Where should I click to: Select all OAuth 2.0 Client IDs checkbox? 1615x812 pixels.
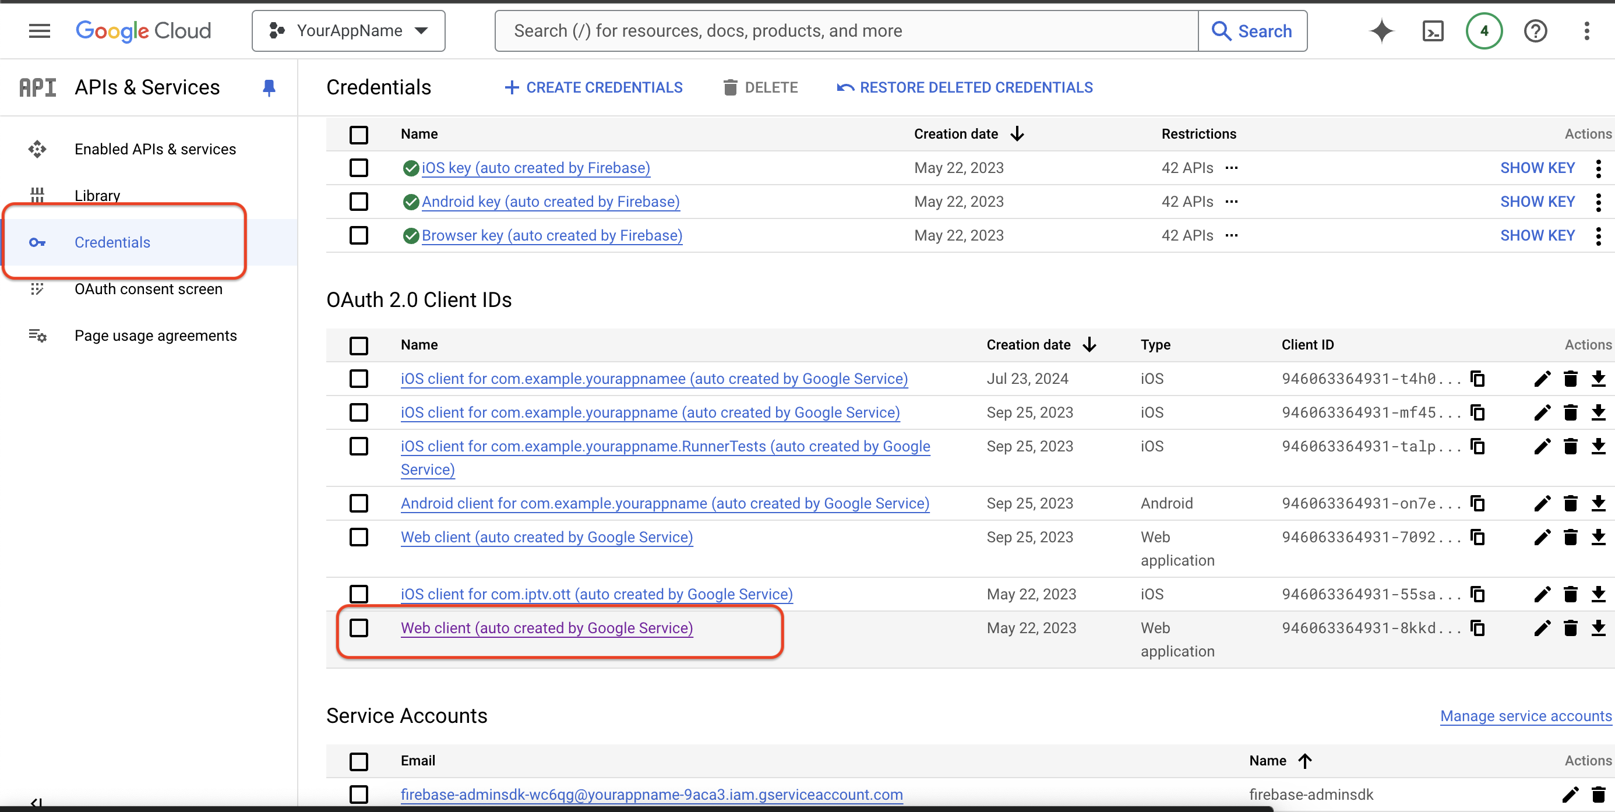tap(359, 345)
